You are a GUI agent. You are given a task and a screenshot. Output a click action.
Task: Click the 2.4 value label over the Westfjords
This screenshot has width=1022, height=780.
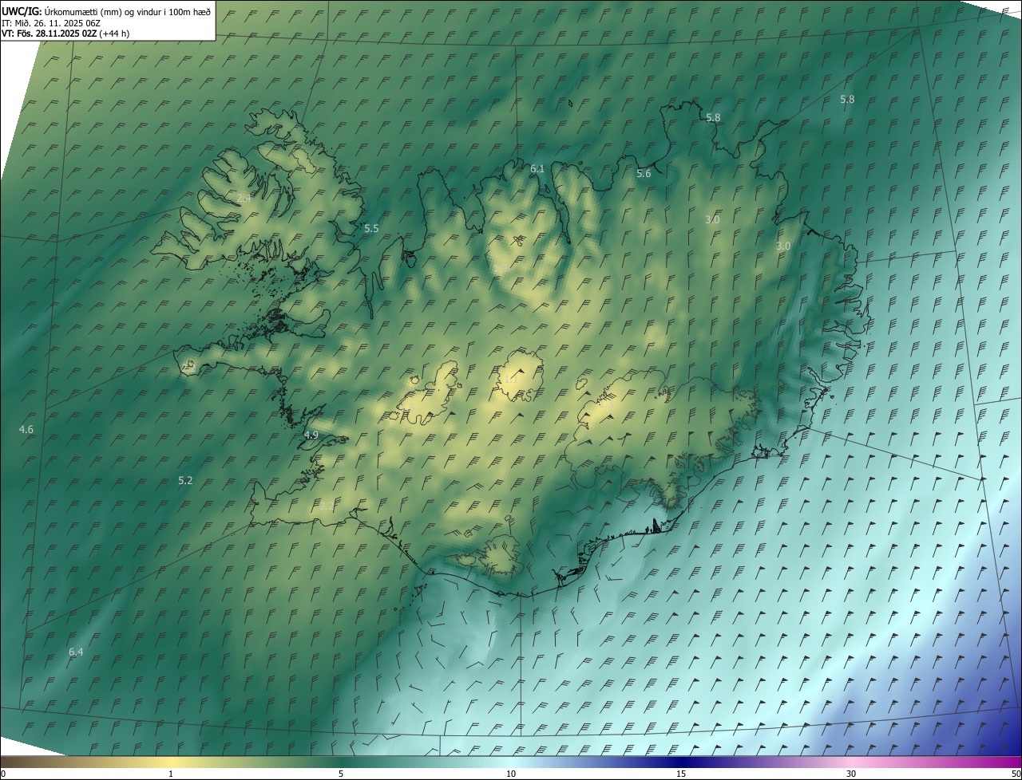click(244, 199)
